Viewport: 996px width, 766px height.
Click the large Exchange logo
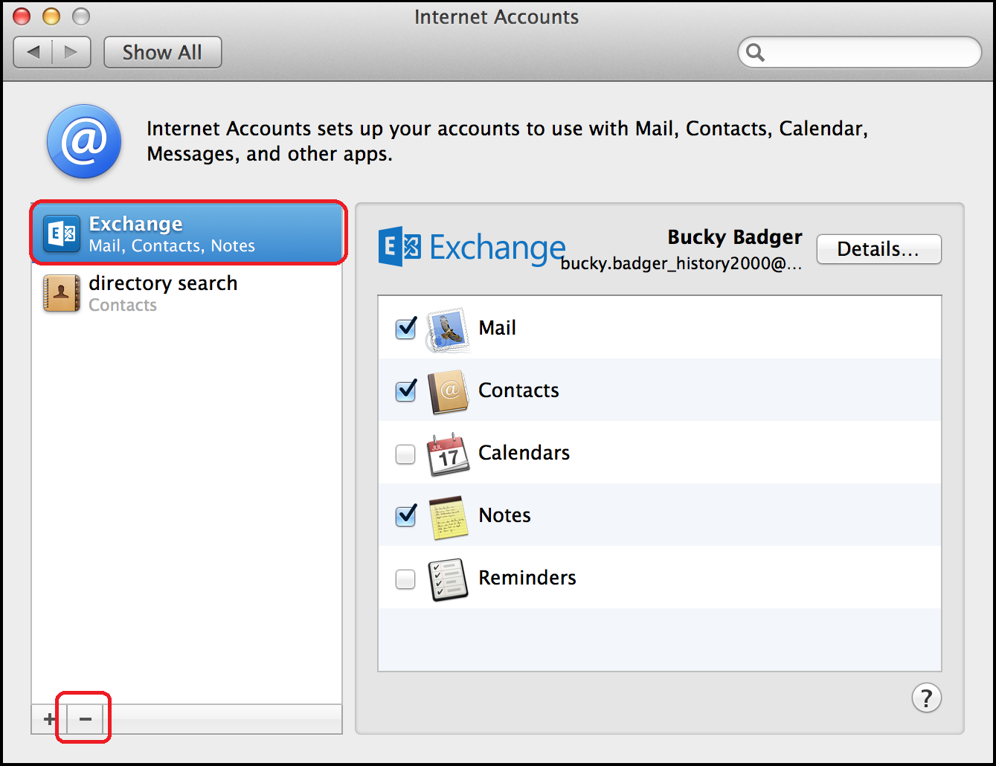coord(472,248)
